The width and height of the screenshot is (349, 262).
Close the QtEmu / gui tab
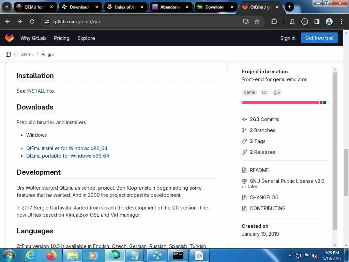[x=277, y=7]
